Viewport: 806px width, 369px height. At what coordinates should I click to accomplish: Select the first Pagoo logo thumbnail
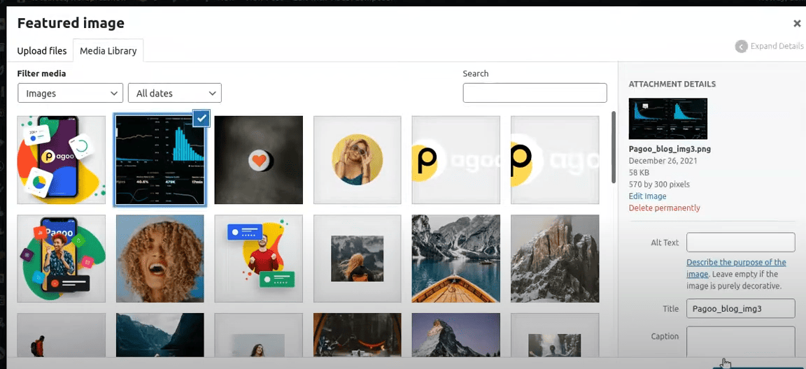(x=456, y=160)
